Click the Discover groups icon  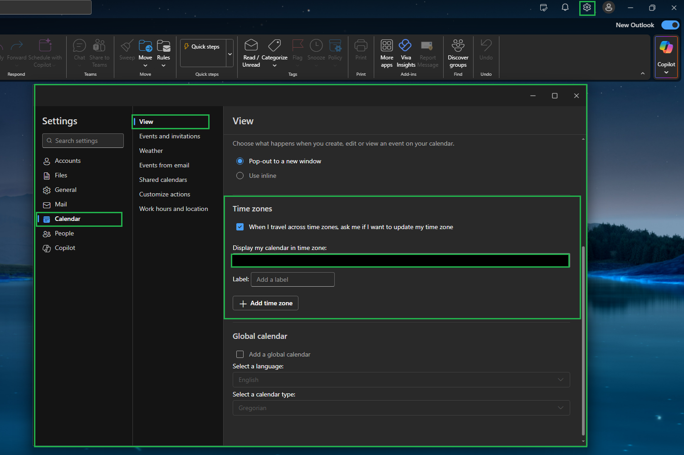(x=458, y=46)
